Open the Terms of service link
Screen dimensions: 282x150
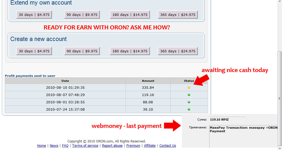pos(85,145)
